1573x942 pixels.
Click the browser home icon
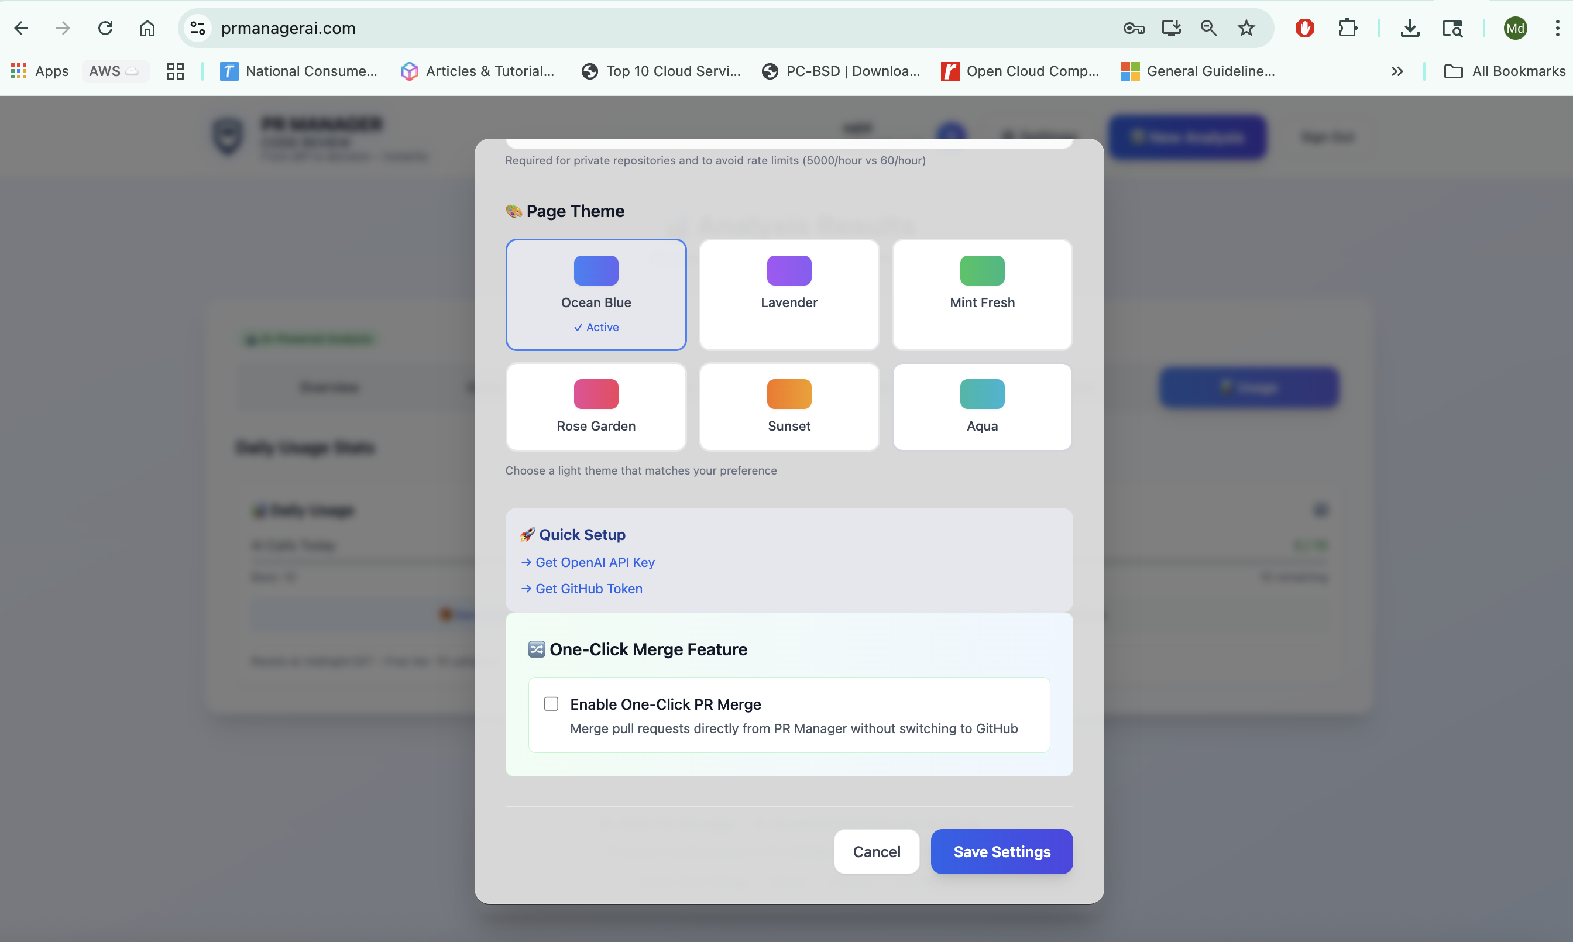147,28
